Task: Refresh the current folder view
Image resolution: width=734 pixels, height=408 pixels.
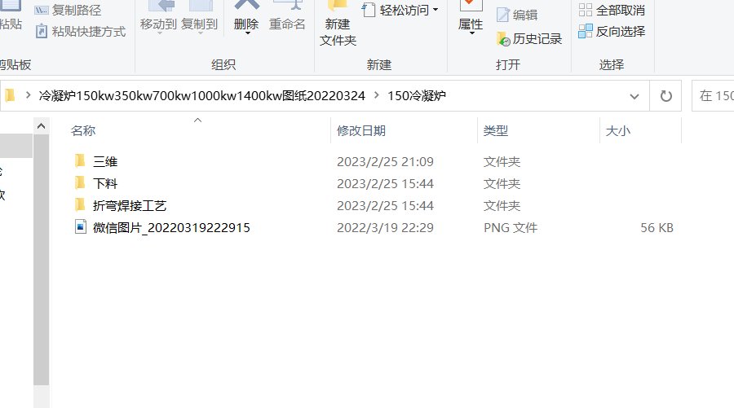Action: tap(665, 96)
